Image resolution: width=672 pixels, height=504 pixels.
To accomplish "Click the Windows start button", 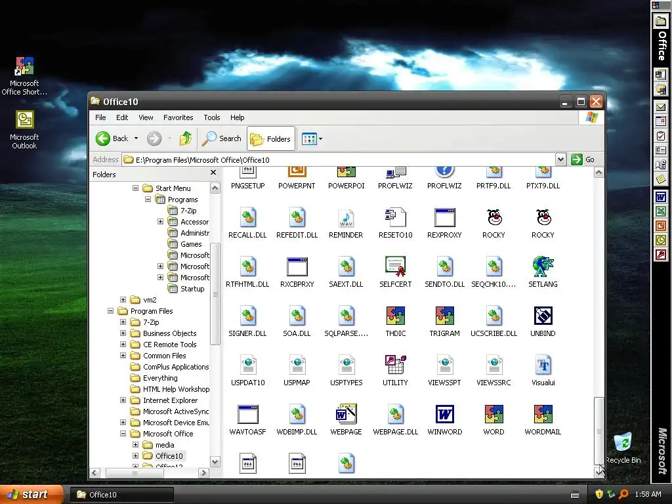I will [31, 494].
